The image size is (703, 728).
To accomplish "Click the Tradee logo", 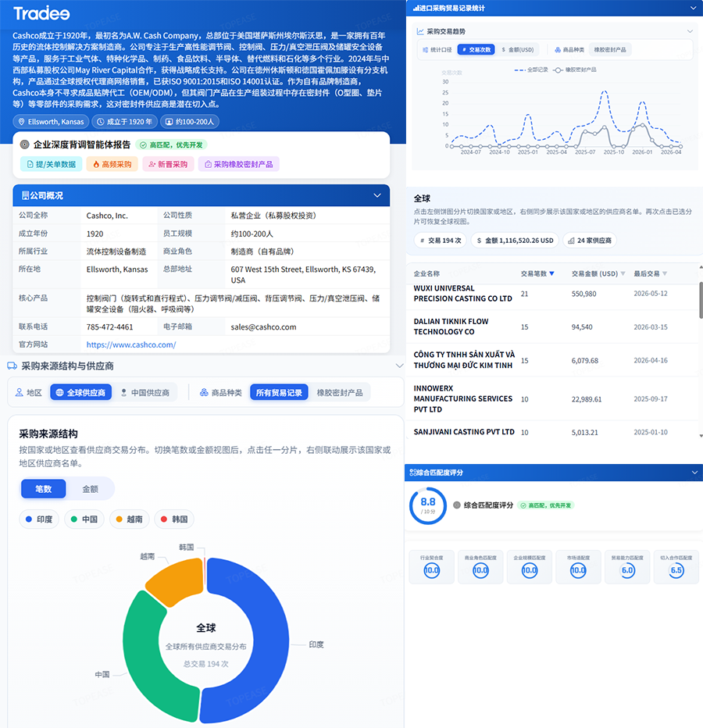I will point(41,13).
